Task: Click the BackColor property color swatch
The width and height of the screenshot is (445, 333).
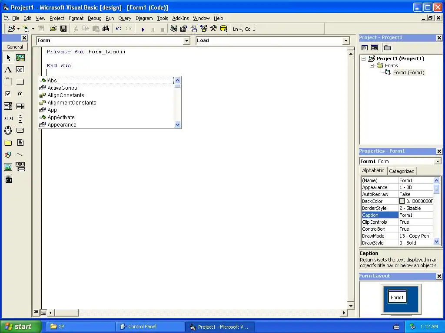Action: tap(402, 201)
